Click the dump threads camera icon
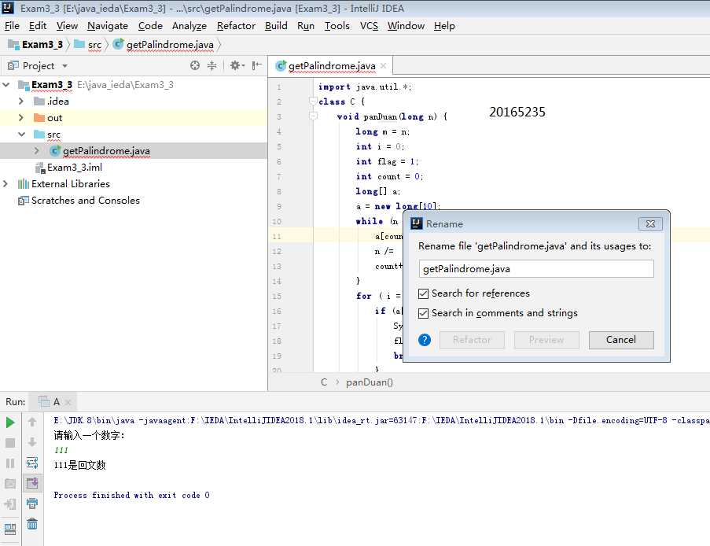 click(10, 484)
